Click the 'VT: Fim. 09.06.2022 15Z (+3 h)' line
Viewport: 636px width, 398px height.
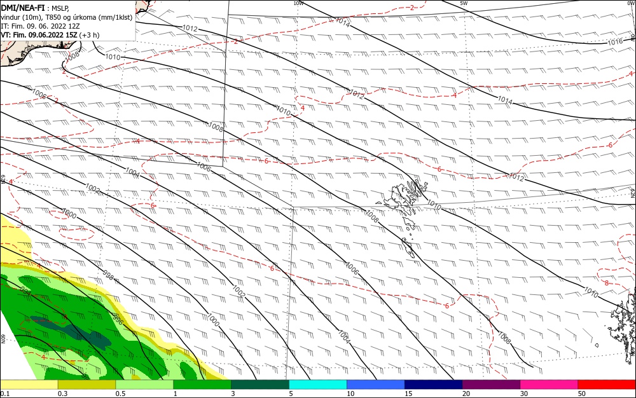50,35
